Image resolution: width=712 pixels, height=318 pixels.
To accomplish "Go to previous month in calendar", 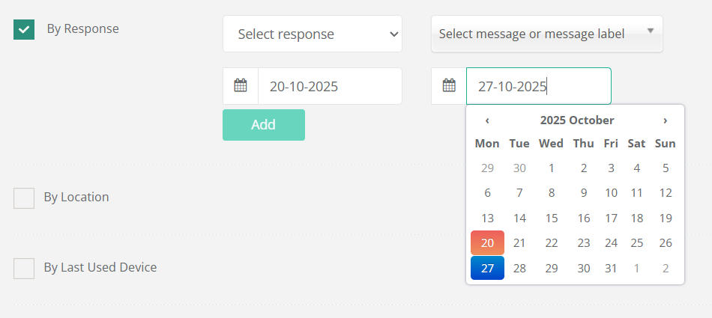I will coord(487,120).
